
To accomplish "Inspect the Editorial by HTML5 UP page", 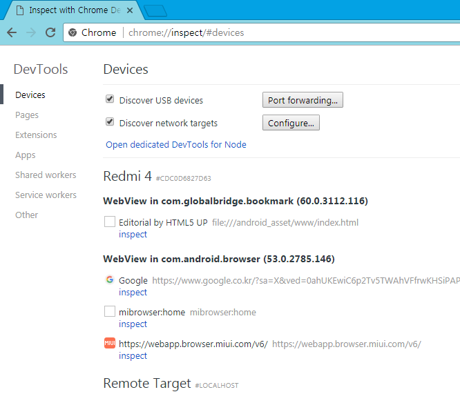I will tap(133, 234).
